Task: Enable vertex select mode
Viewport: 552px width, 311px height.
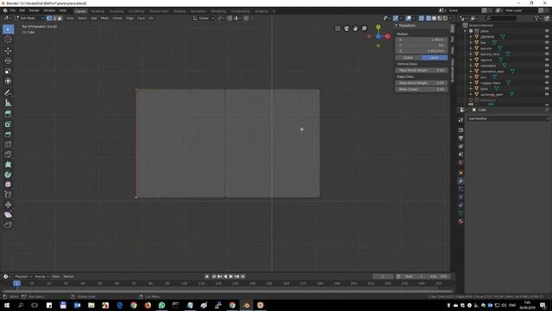Action: point(49,18)
